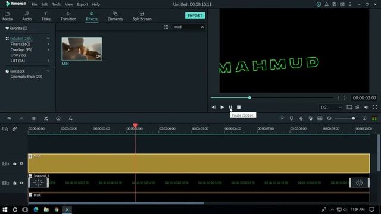This screenshot has width=381, height=214.
Task: Open preview render display settings icon
Action: coord(349,107)
